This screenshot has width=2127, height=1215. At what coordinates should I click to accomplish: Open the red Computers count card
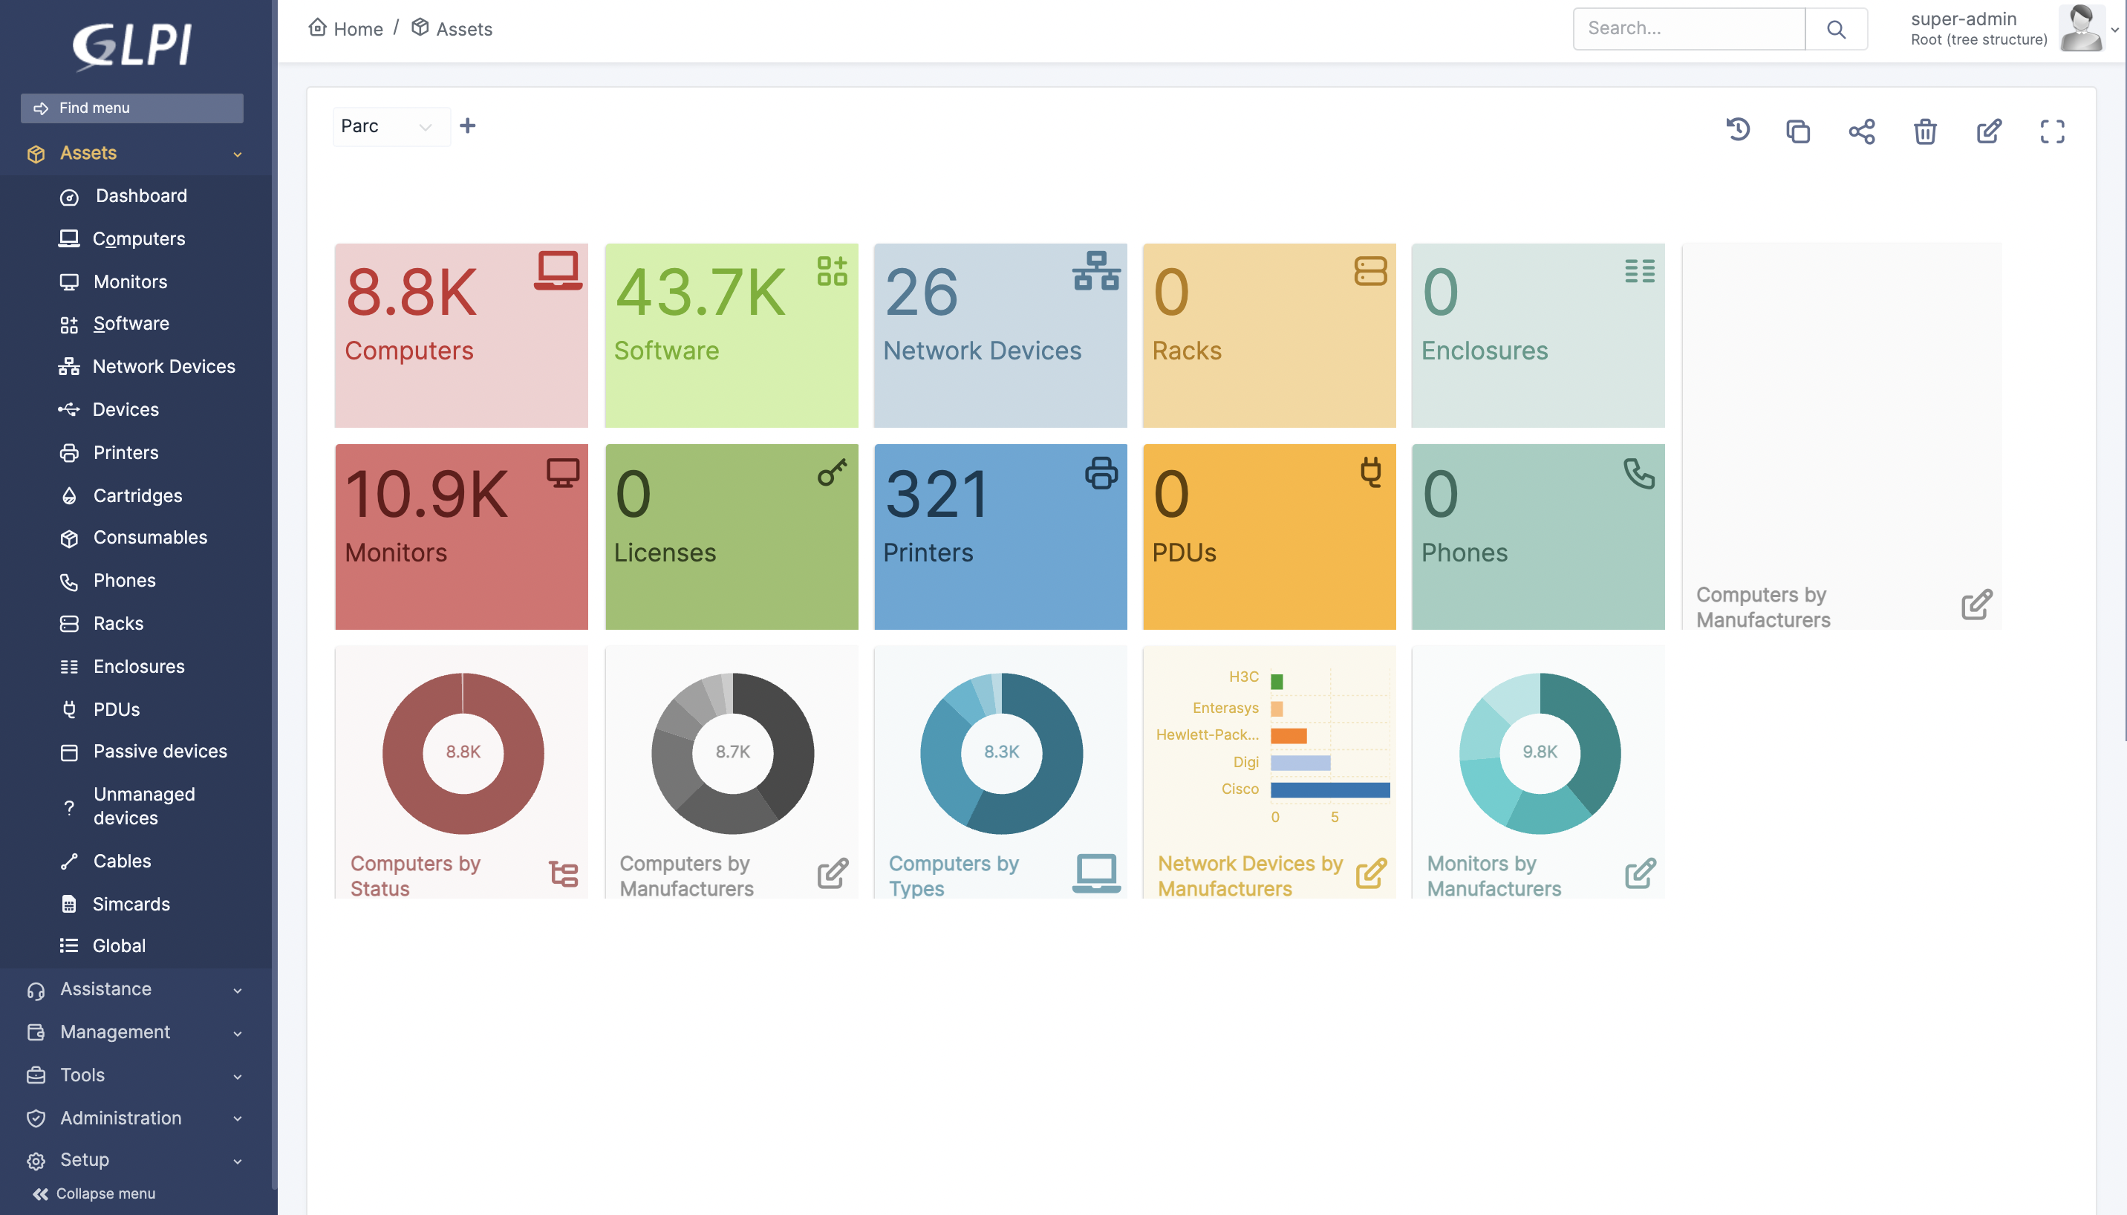(x=460, y=336)
